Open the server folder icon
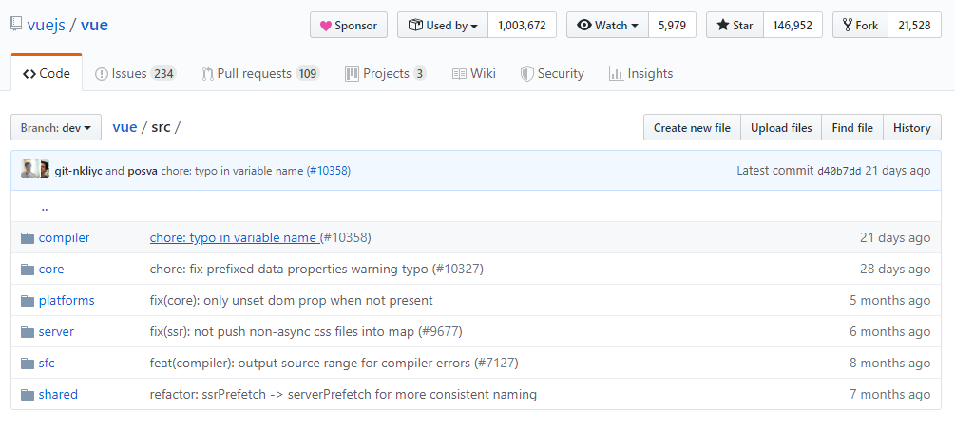The image size is (955, 429). point(28,331)
